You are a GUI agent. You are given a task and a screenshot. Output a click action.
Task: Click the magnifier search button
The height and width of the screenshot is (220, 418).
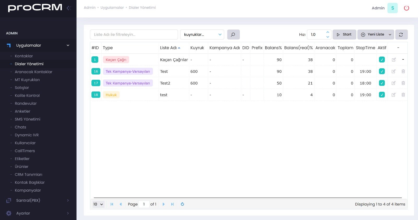(233, 34)
